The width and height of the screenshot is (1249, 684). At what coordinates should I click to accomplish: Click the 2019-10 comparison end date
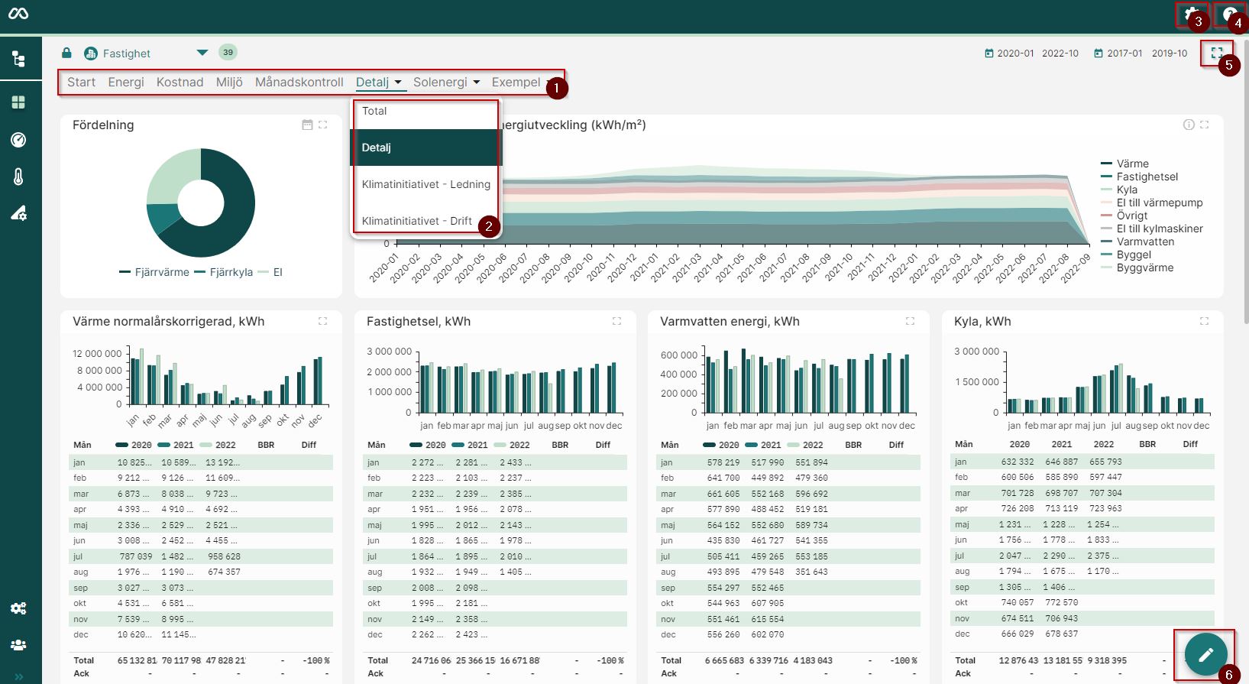1170,53
